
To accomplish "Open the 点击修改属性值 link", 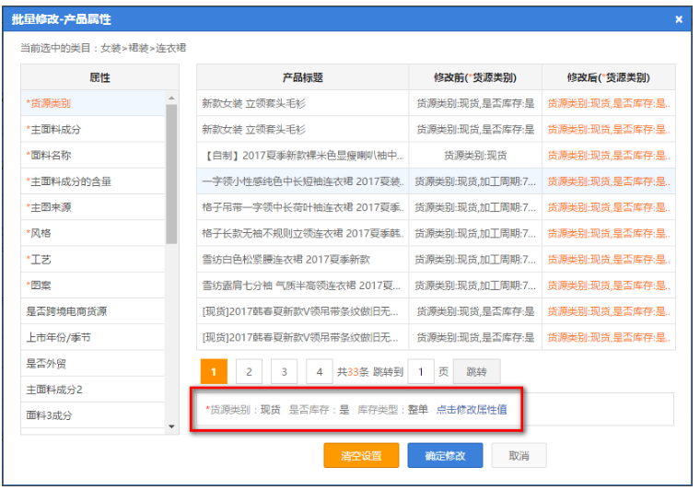I will coord(471,409).
